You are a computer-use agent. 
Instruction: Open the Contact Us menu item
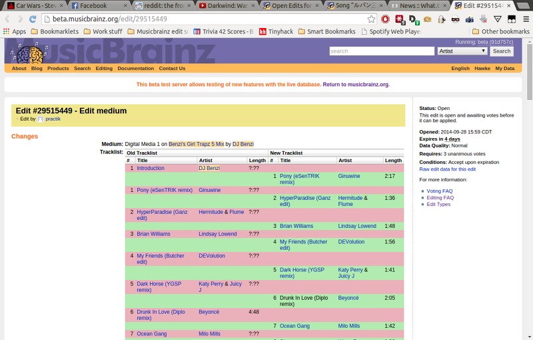tap(172, 69)
